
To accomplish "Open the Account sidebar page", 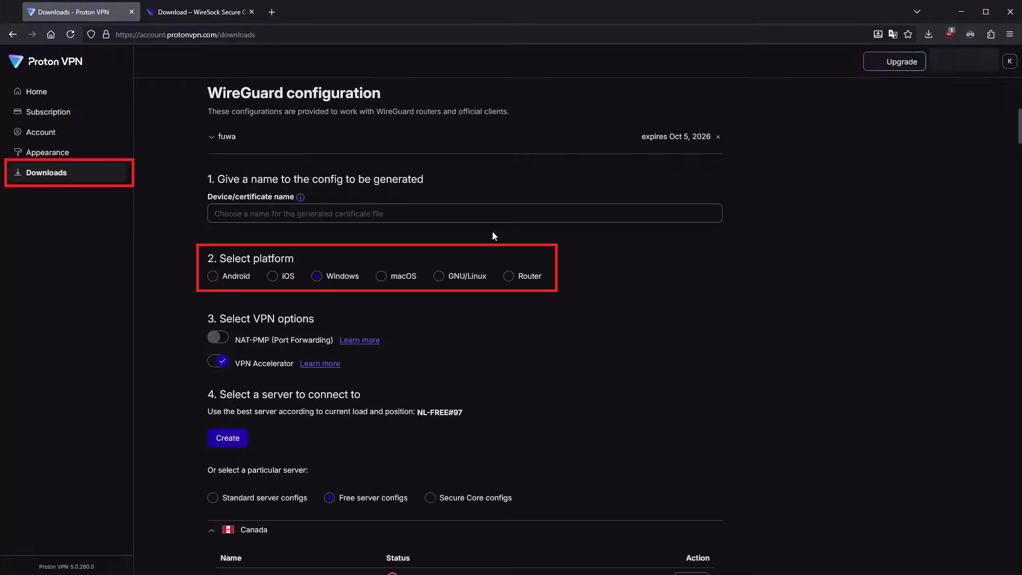I will pyautogui.click(x=41, y=132).
